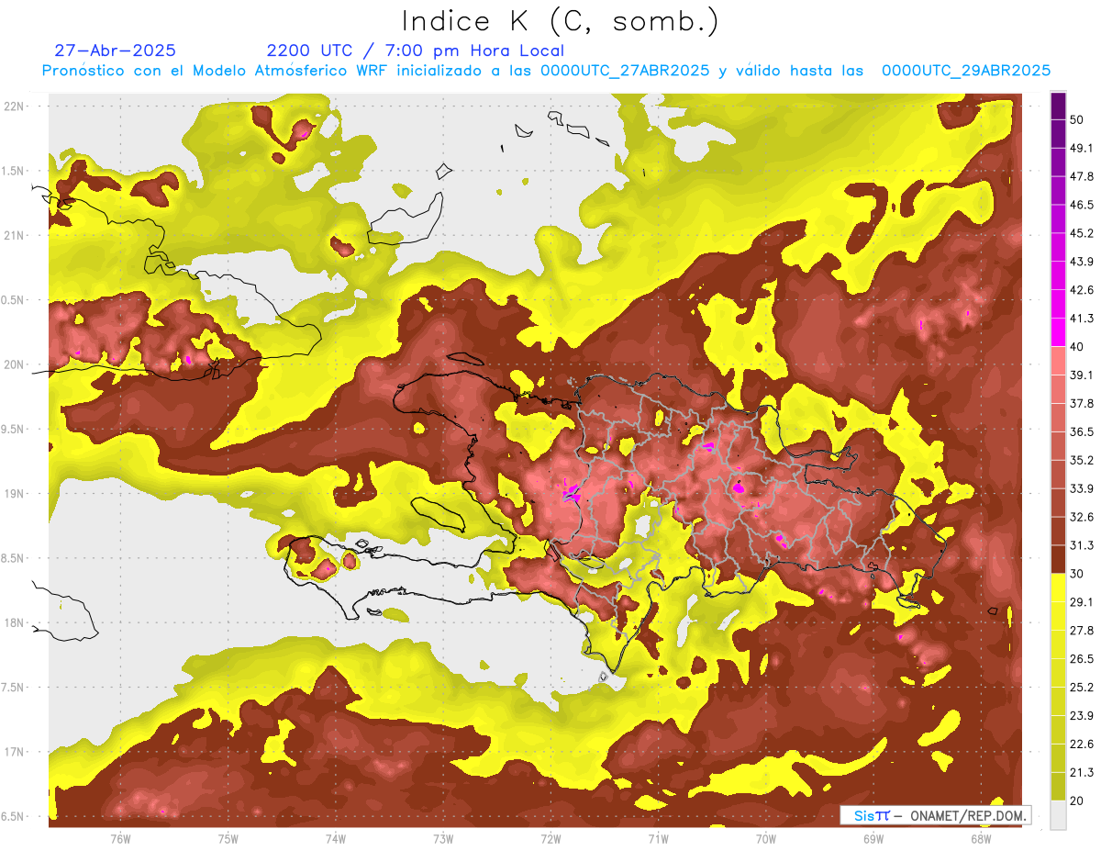Click legend value "23.9"

click(1082, 716)
